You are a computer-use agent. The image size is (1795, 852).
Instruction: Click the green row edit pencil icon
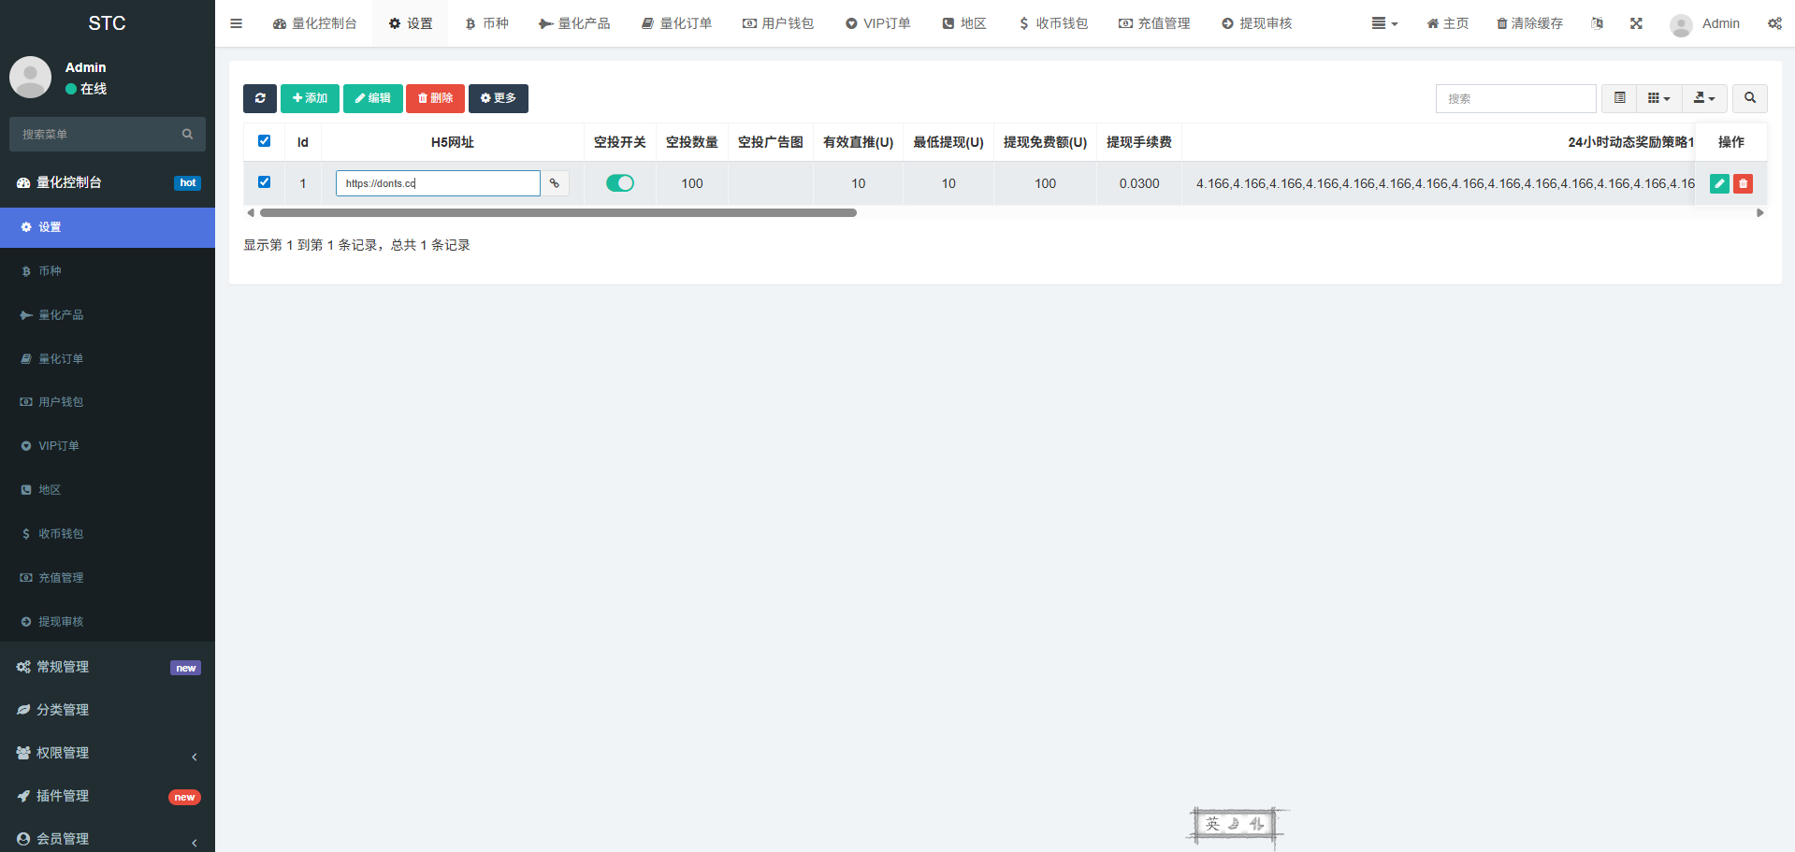(x=1719, y=184)
